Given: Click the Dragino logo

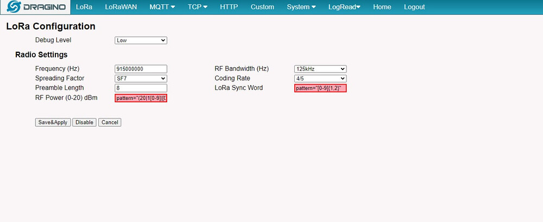Looking at the screenshot, I should tap(35, 7).
